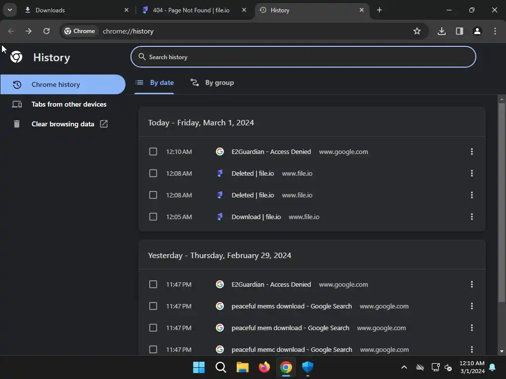Click the address bar URL chrome://history
The image size is (506, 379).
click(x=128, y=31)
